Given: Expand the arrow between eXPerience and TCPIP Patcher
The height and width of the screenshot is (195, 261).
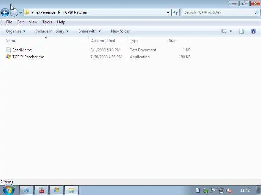Looking at the screenshot, I should pyautogui.click(x=59, y=12).
